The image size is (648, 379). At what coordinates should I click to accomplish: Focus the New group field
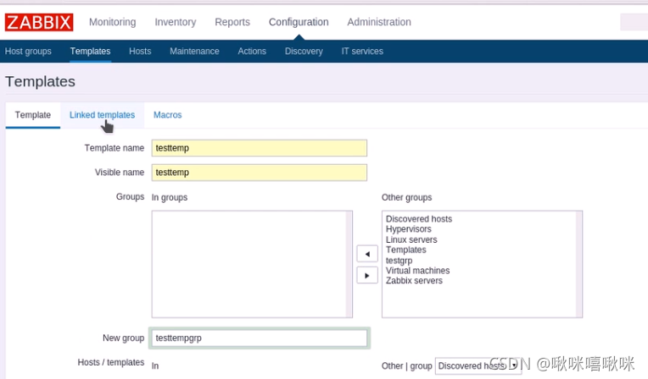click(x=260, y=338)
